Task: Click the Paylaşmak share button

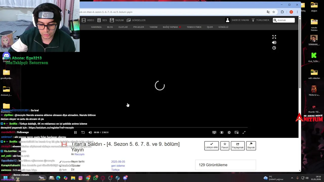Action: click(238, 146)
